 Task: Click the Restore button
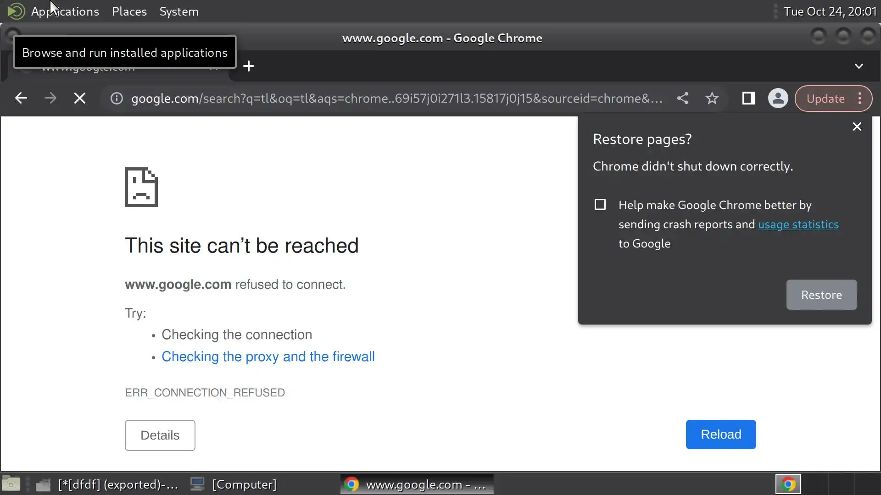pos(821,295)
